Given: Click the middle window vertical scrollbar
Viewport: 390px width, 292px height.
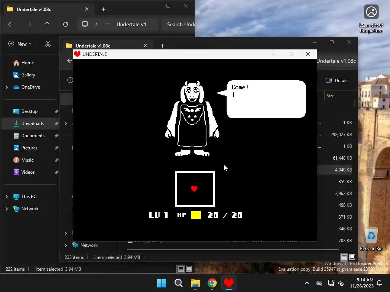Looking at the screenshot, I should point(355,103).
